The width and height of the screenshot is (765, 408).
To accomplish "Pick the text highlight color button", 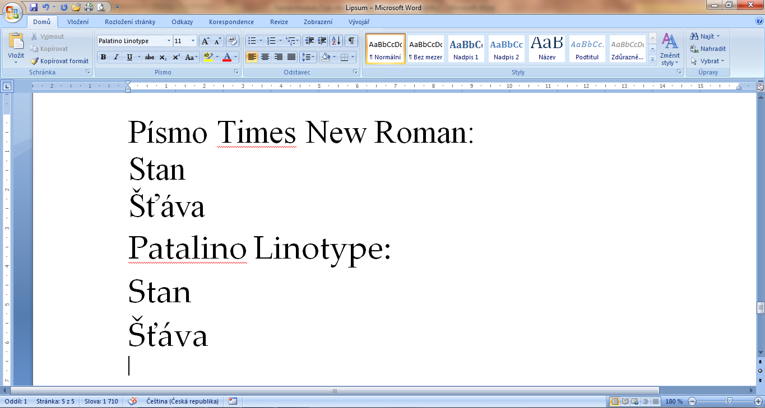I will [207, 57].
